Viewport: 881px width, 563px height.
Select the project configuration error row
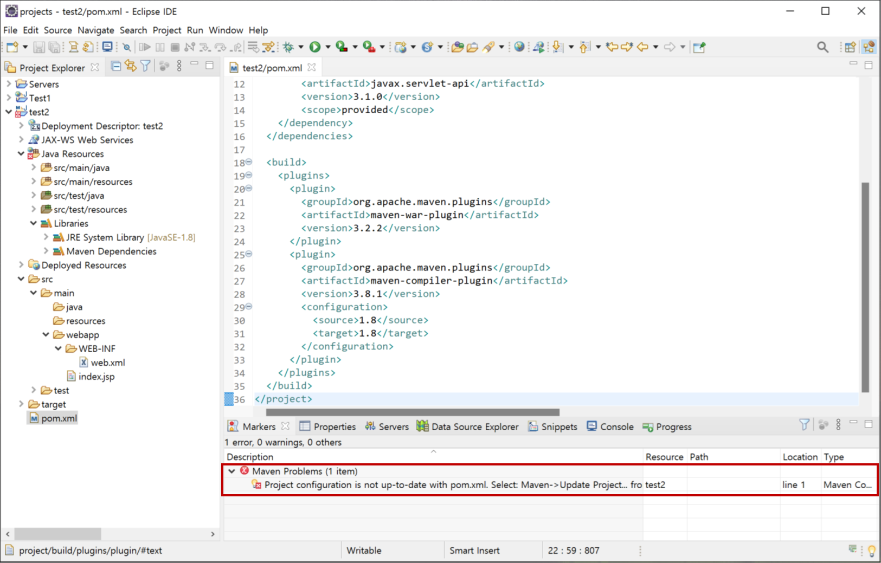tap(550, 485)
